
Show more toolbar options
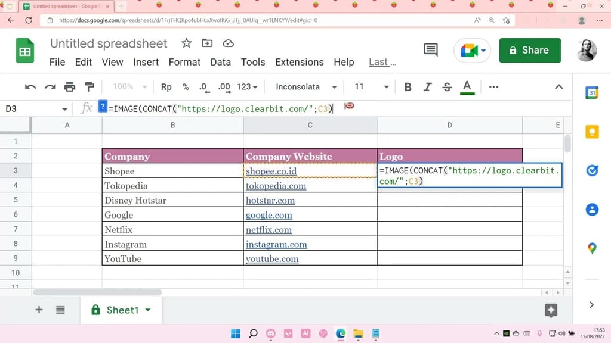tap(493, 87)
